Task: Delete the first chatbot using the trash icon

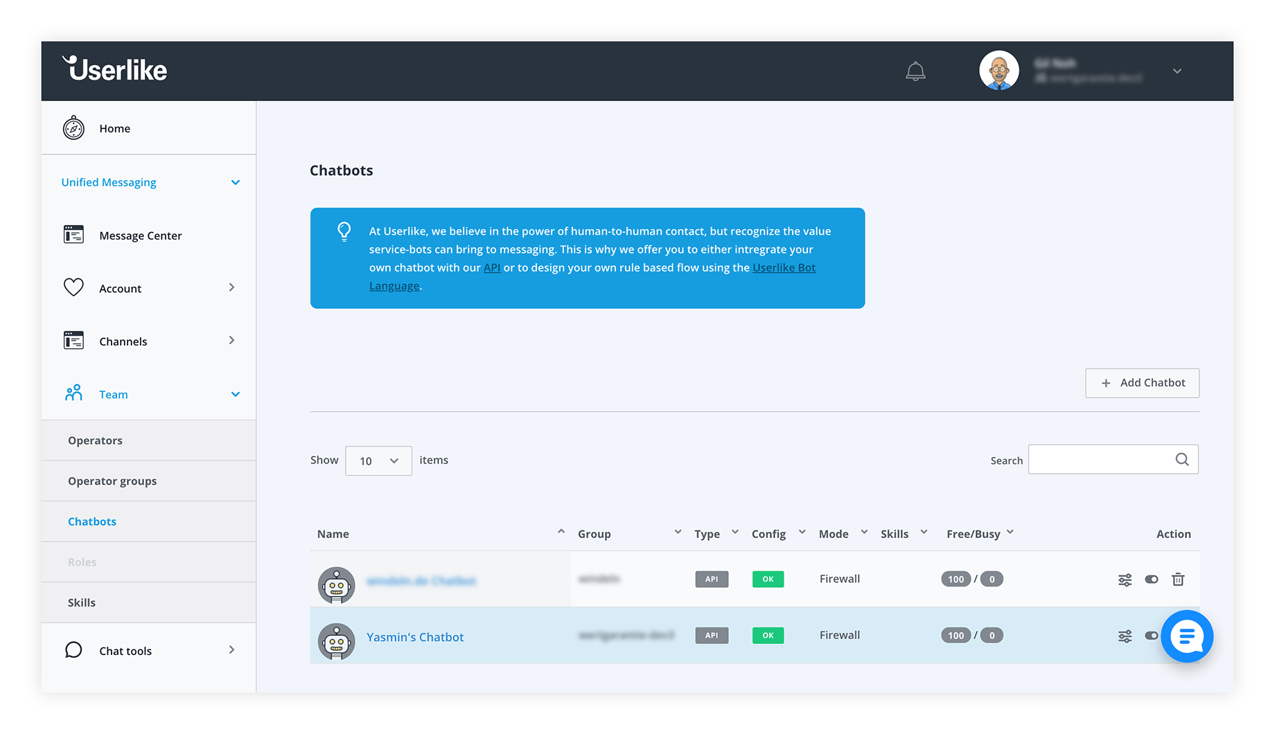Action: tap(1178, 579)
